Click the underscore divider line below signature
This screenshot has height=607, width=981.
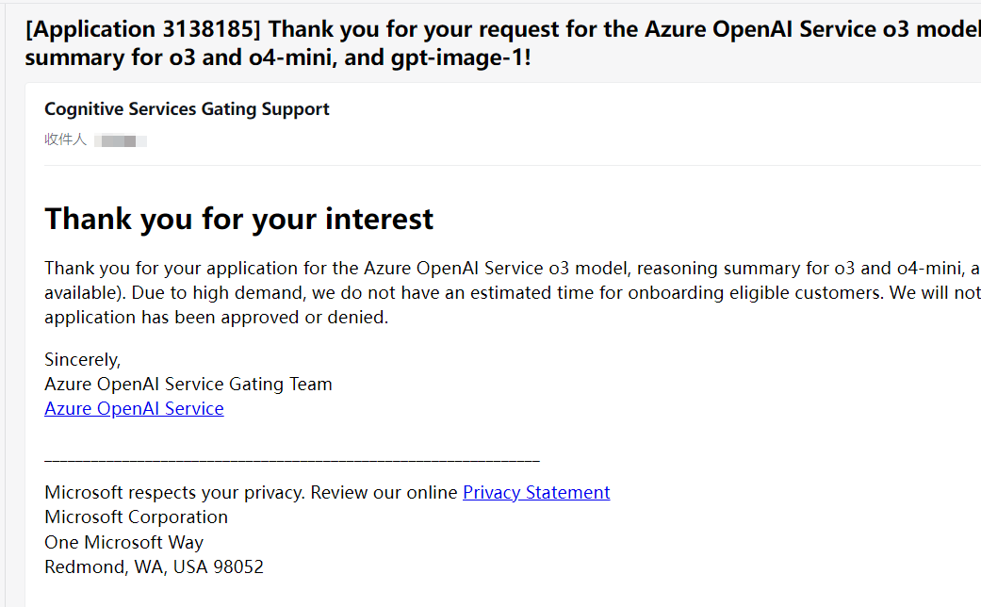[292, 460]
